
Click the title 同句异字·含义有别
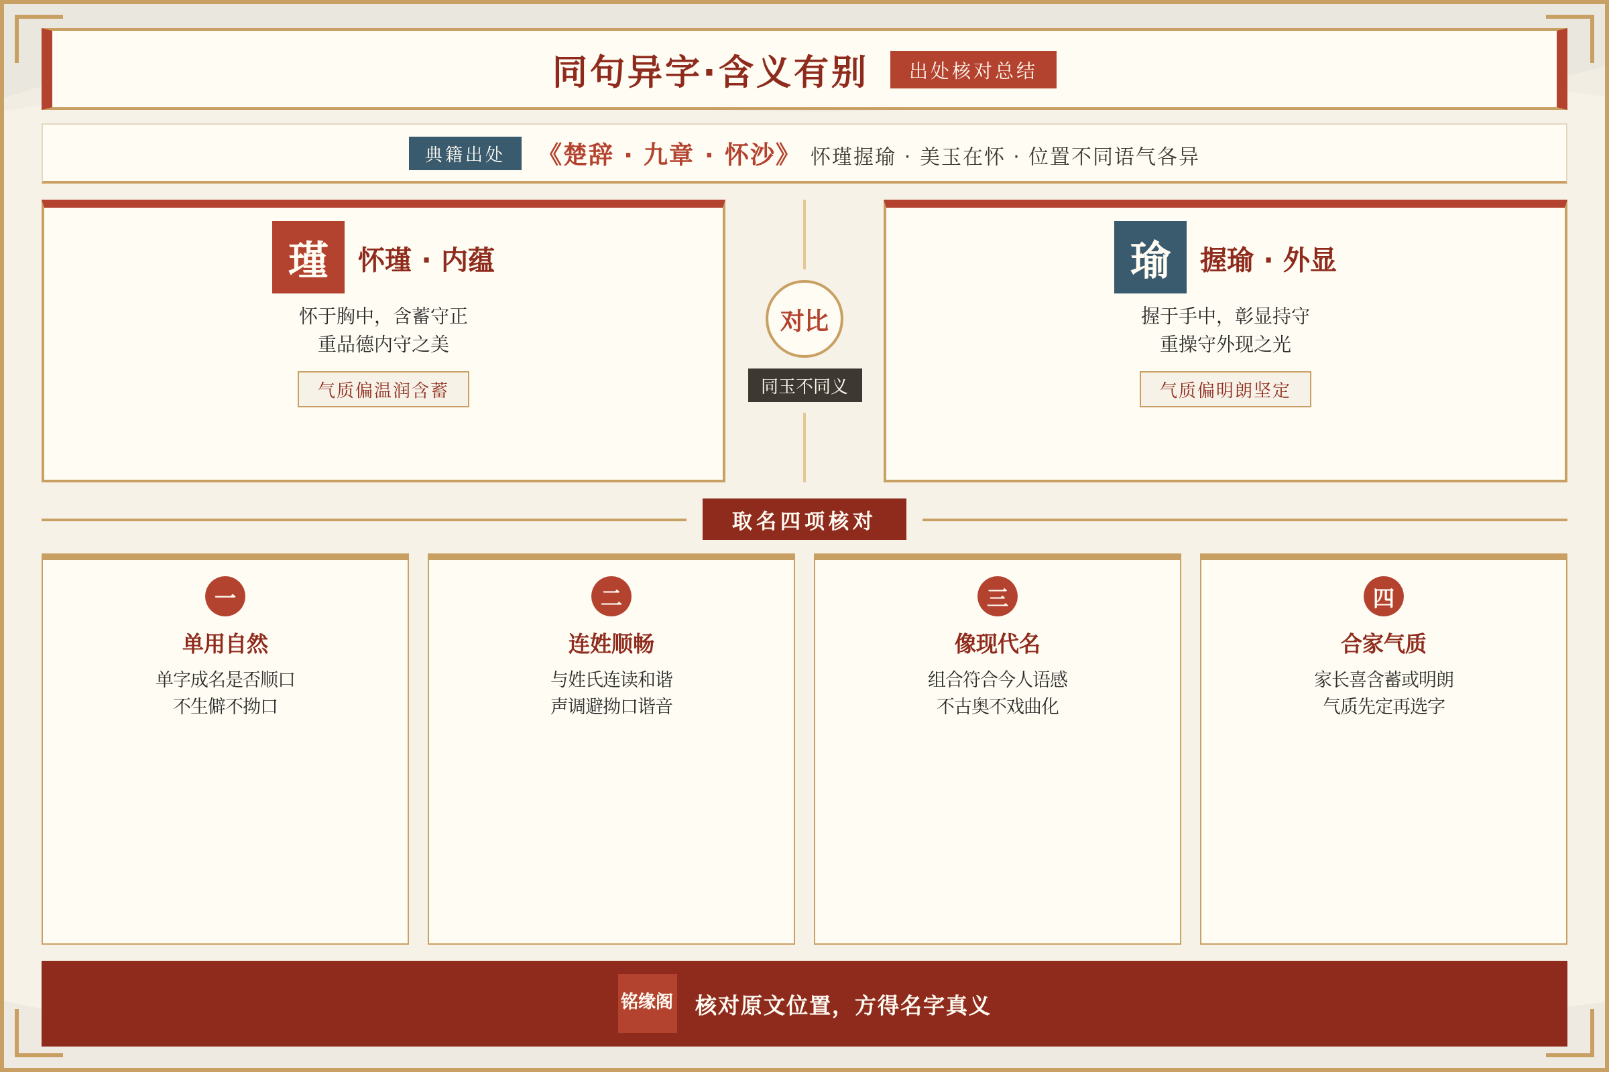[709, 71]
